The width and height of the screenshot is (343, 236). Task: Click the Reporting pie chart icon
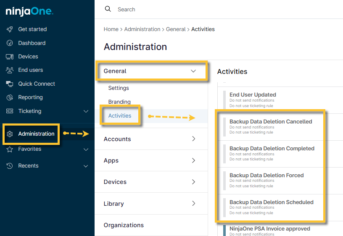pos(10,97)
